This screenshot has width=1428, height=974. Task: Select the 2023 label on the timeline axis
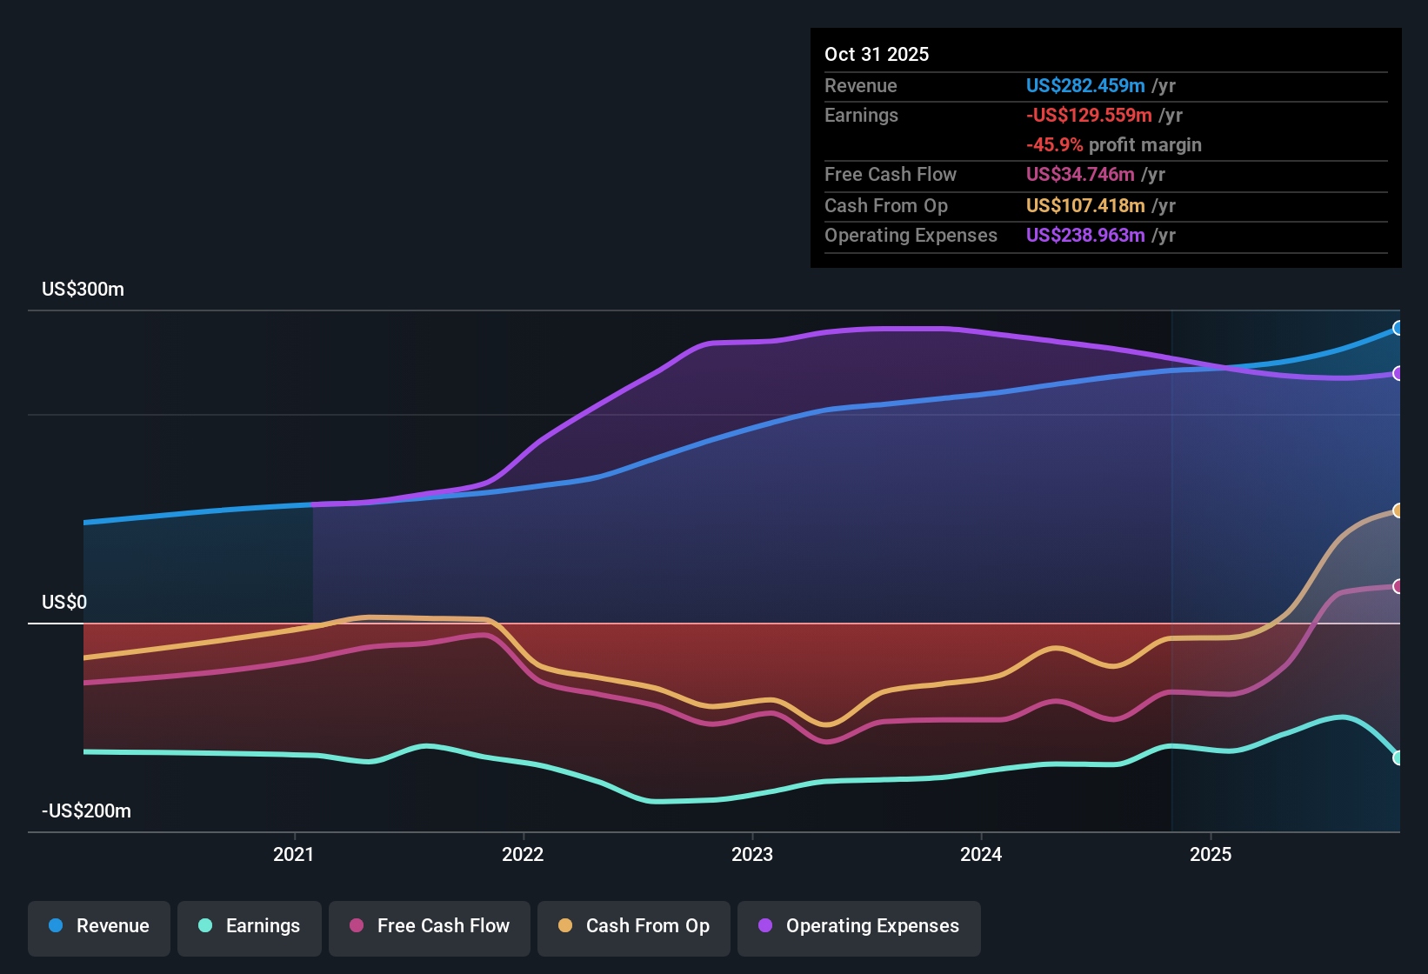click(753, 855)
